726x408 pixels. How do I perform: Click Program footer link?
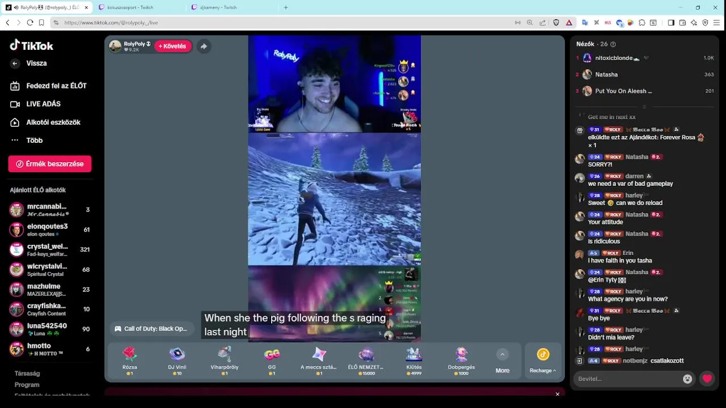(27, 385)
